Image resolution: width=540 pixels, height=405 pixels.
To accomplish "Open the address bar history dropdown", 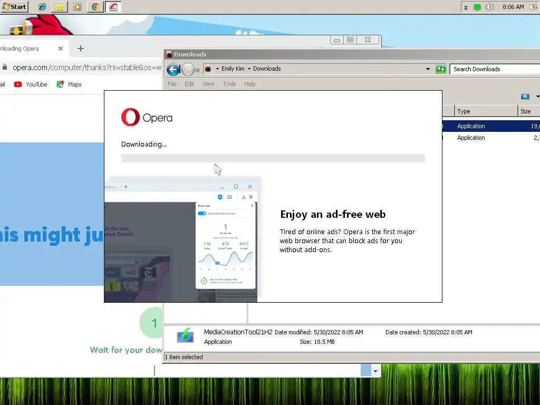I will [428, 69].
